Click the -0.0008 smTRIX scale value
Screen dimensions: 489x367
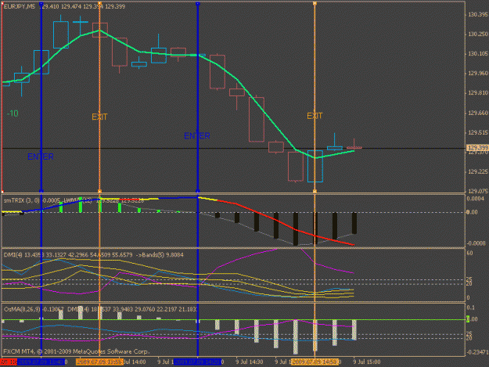pyautogui.click(x=476, y=243)
